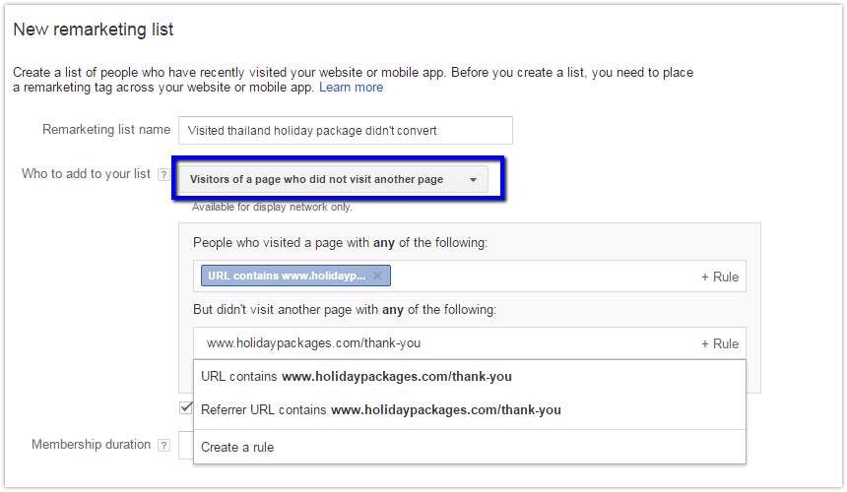Click the 'Remarketing list name' label

click(106, 130)
